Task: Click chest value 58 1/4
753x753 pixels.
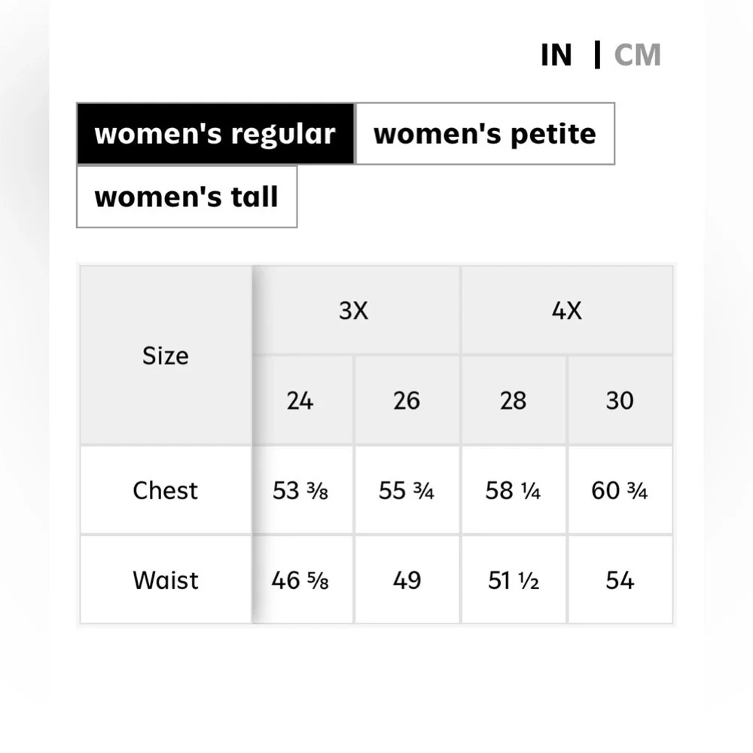Action: click(x=514, y=490)
